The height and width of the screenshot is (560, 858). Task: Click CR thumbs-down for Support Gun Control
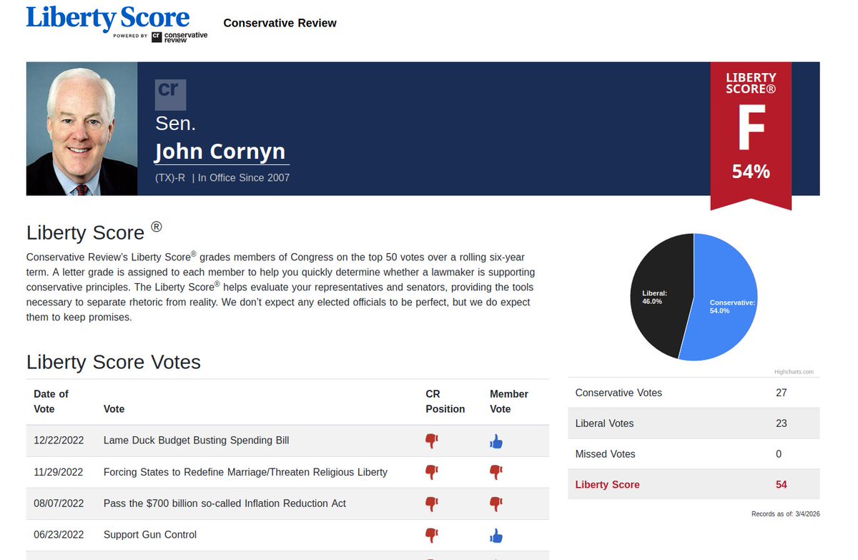431,535
